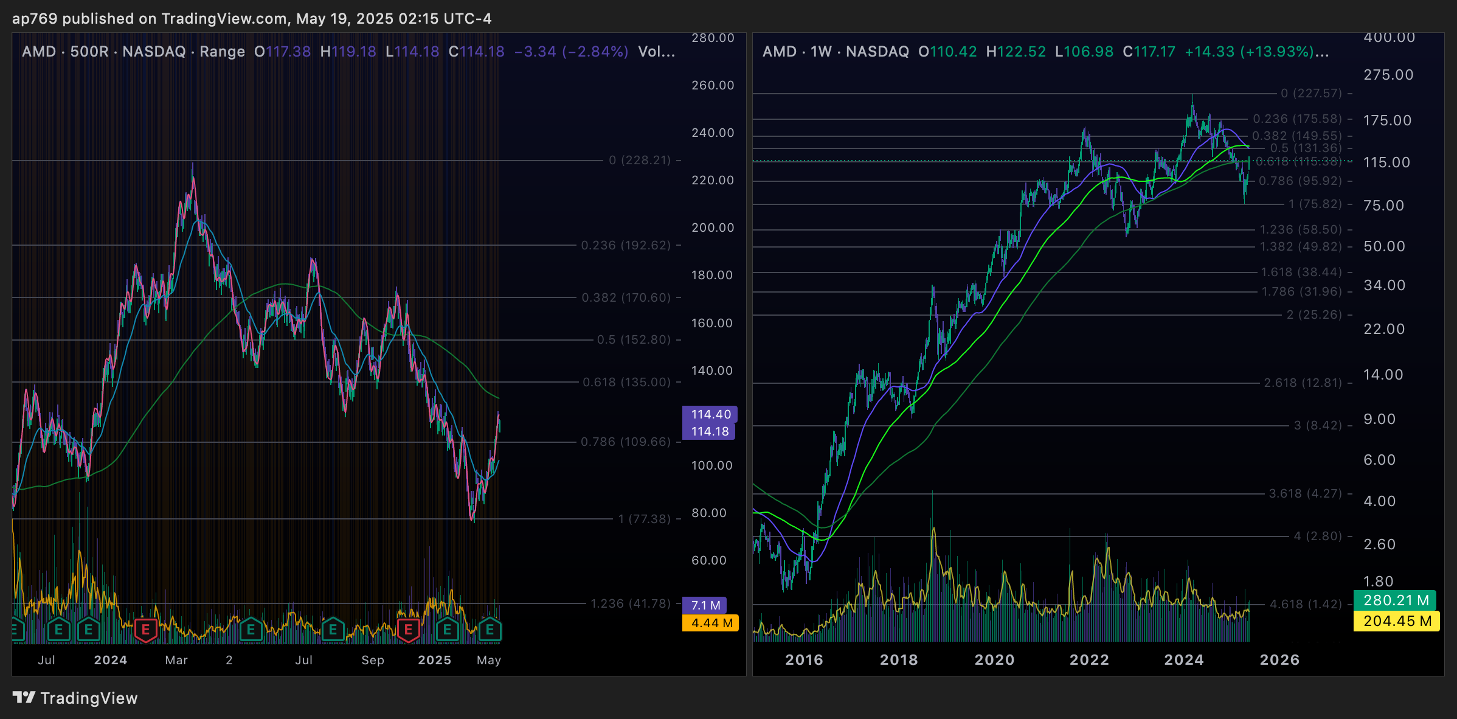Click the green E earnings marker above May 2025
This screenshot has width=1457, height=719.
(x=490, y=630)
